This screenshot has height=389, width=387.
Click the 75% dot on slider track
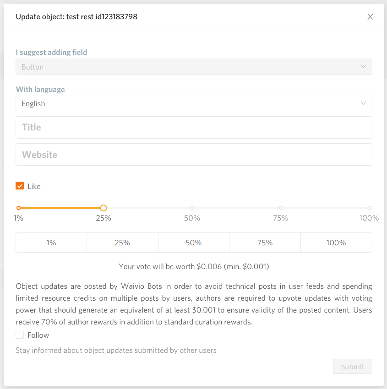(x=281, y=208)
